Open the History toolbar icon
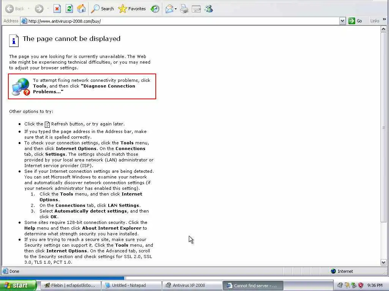 pyautogui.click(x=155, y=9)
